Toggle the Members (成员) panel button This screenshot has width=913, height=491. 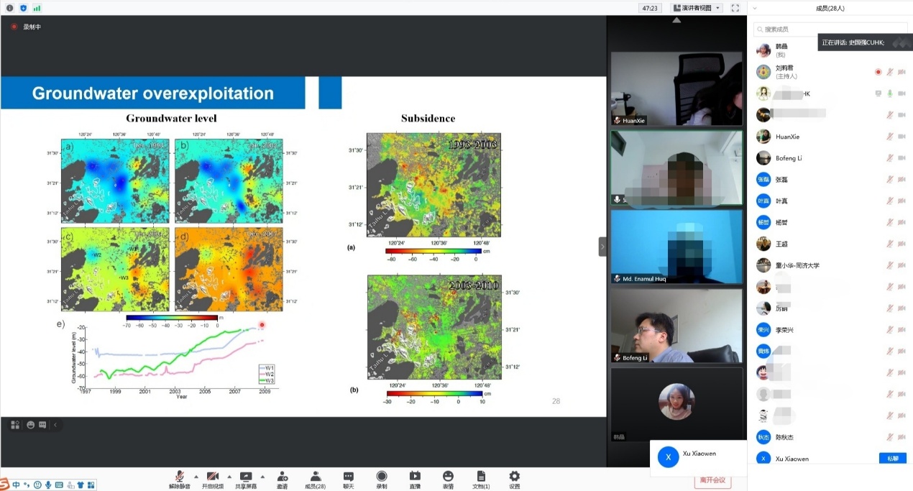pyautogui.click(x=315, y=477)
